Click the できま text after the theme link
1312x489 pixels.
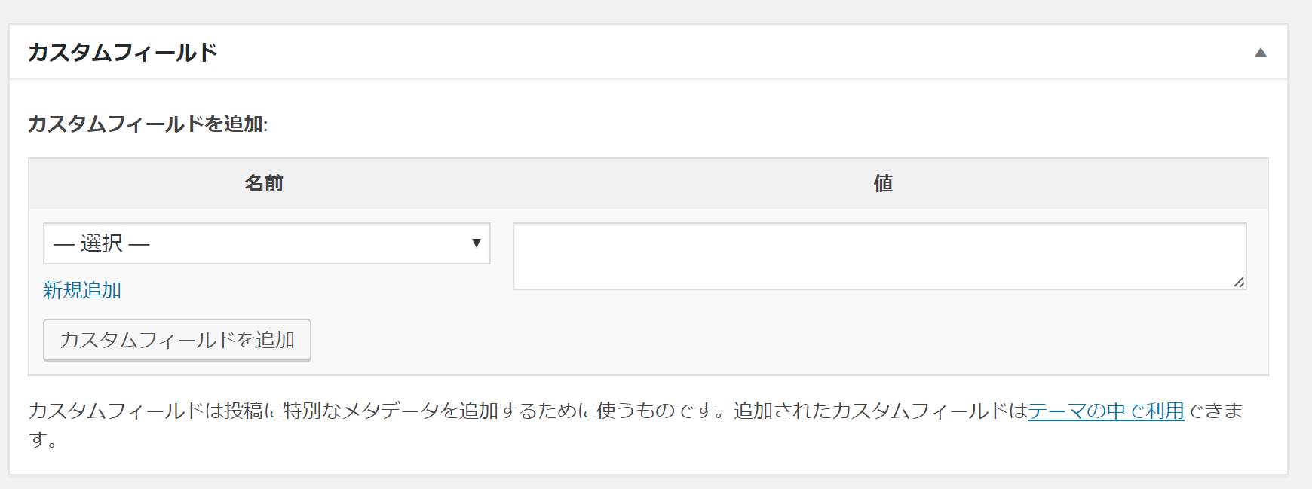(x=1214, y=411)
